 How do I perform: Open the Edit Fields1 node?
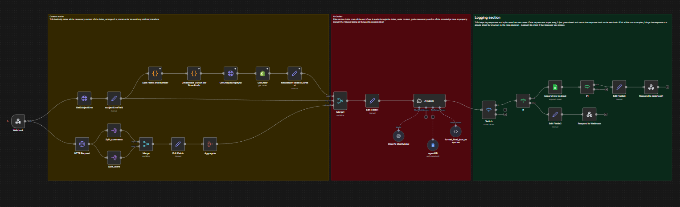click(x=372, y=101)
